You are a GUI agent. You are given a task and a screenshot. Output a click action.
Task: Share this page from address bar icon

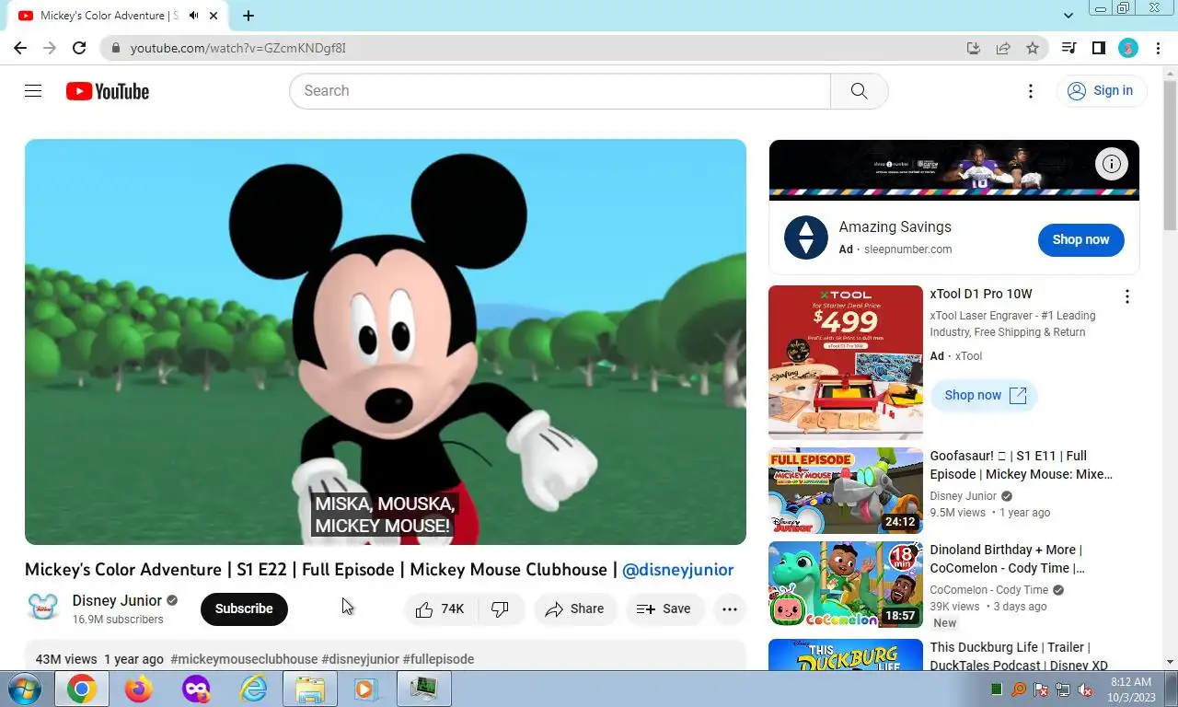point(1003,48)
